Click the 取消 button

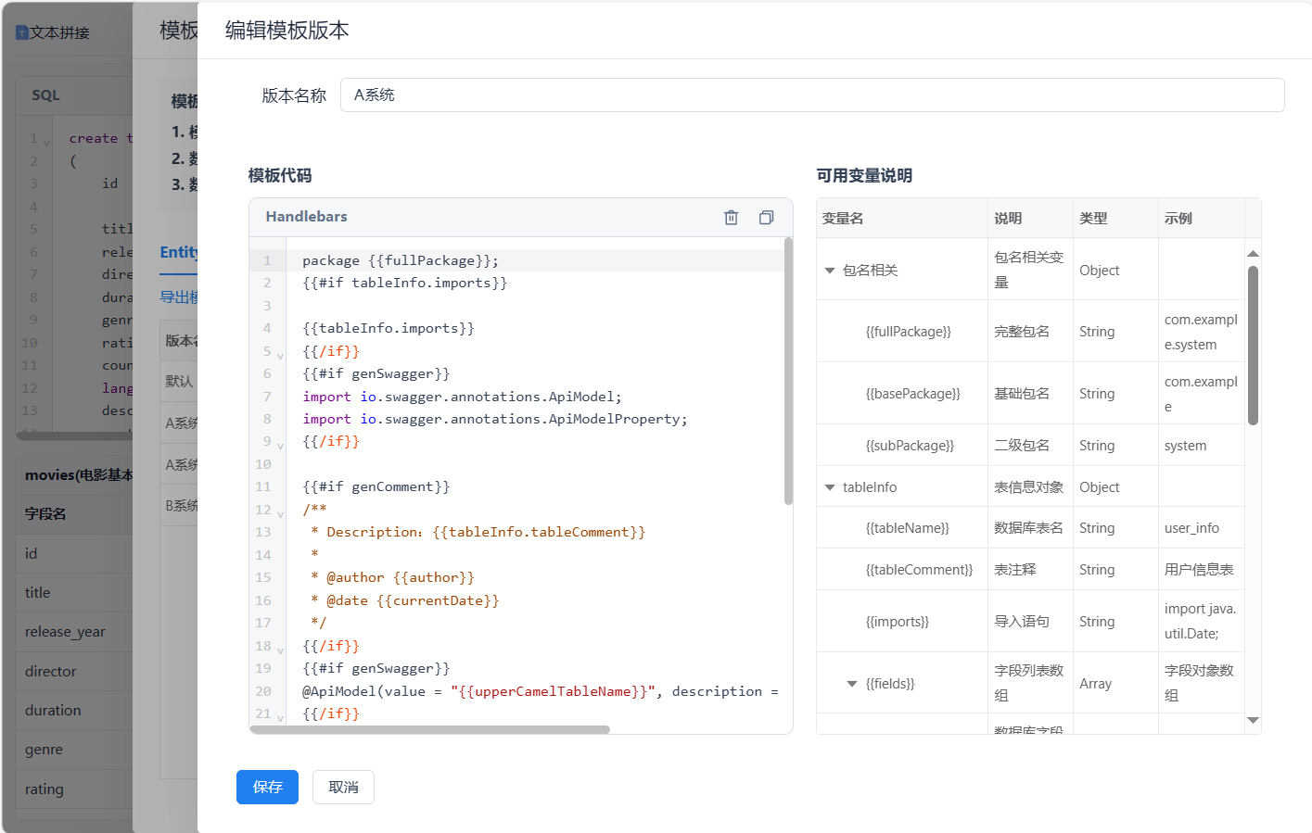(343, 787)
